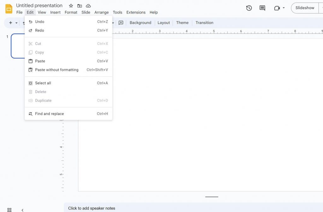Open the new slide layout dropdown

[16, 23]
